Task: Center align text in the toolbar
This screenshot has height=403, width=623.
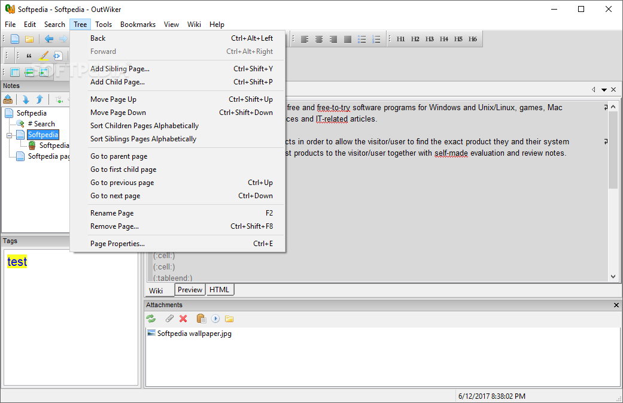Action: [x=318, y=39]
